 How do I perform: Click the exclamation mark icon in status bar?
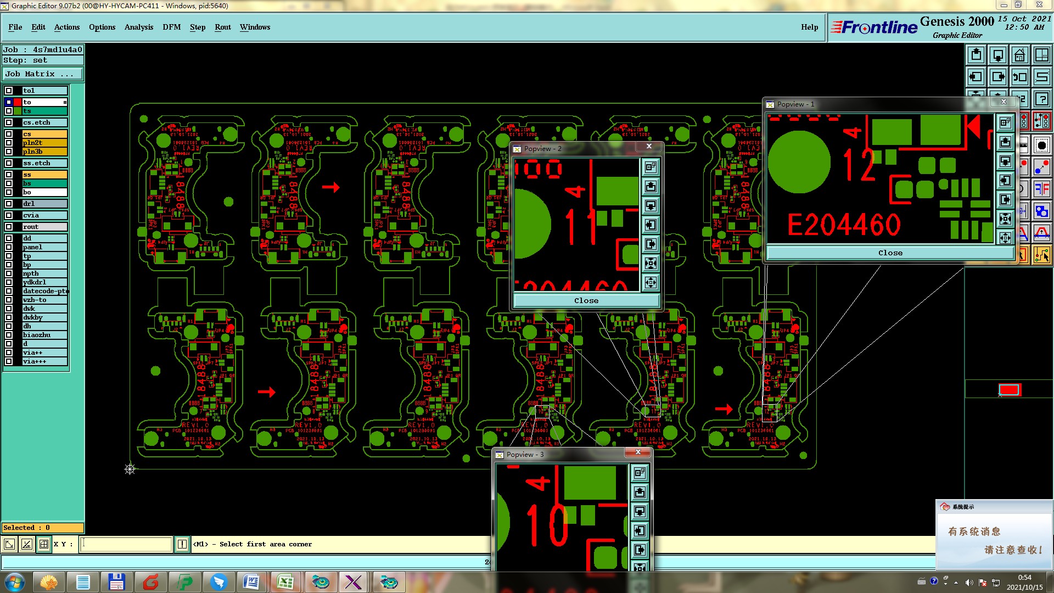182,544
